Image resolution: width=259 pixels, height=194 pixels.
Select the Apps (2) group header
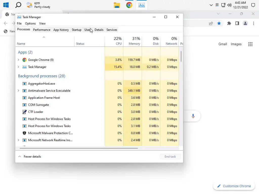(25, 52)
